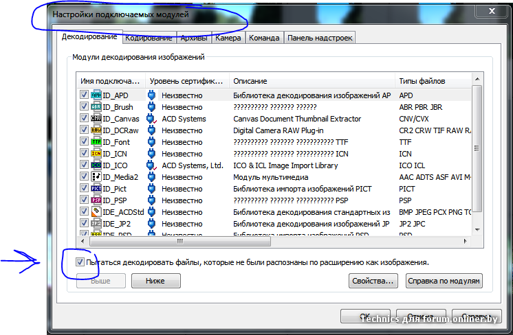Switch to the Команда tab

pyautogui.click(x=264, y=38)
